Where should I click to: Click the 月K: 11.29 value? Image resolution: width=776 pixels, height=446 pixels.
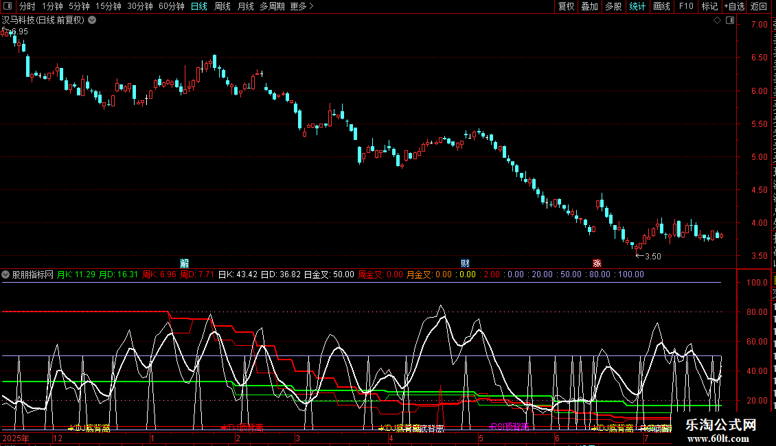[x=76, y=274]
